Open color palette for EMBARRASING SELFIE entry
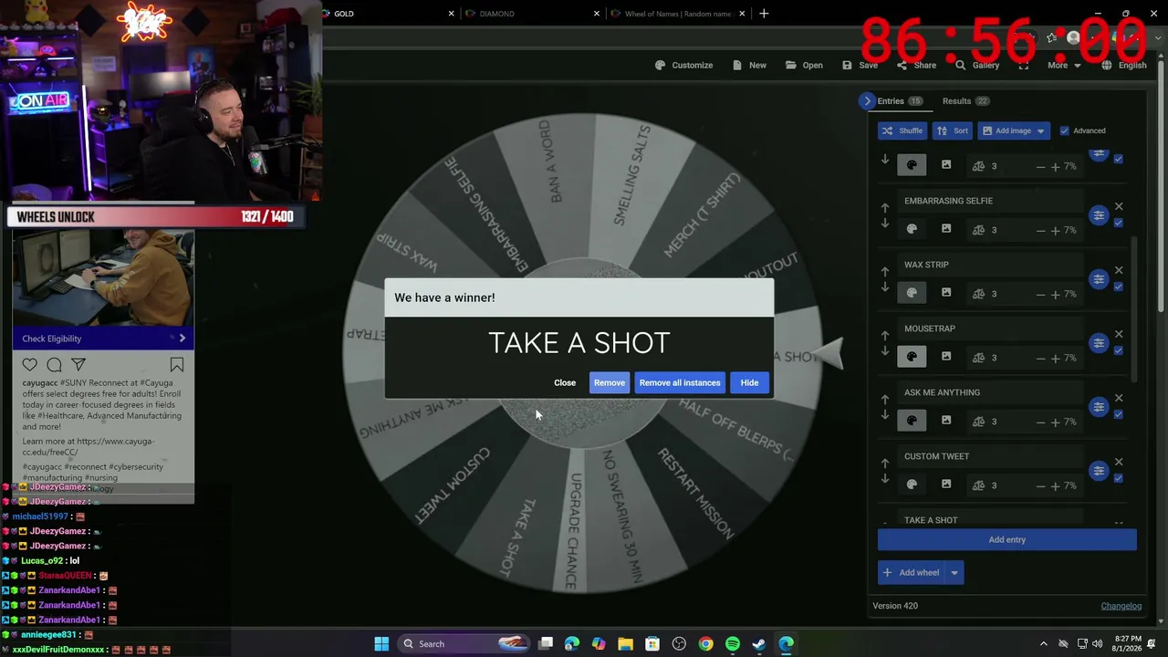Image resolution: width=1168 pixels, height=657 pixels. [912, 229]
